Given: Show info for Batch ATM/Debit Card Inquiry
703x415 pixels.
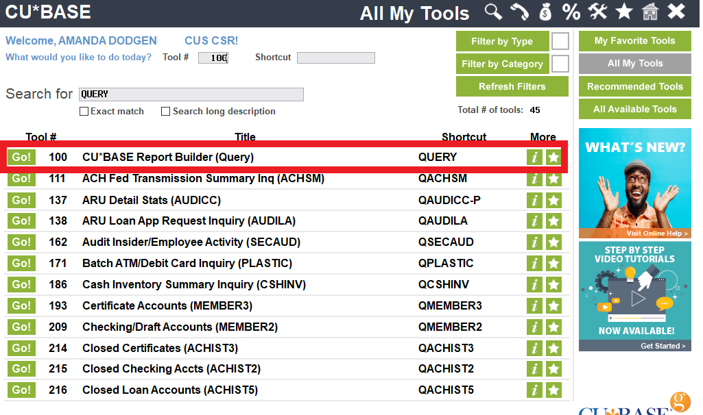Looking at the screenshot, I should pos(534,263).
